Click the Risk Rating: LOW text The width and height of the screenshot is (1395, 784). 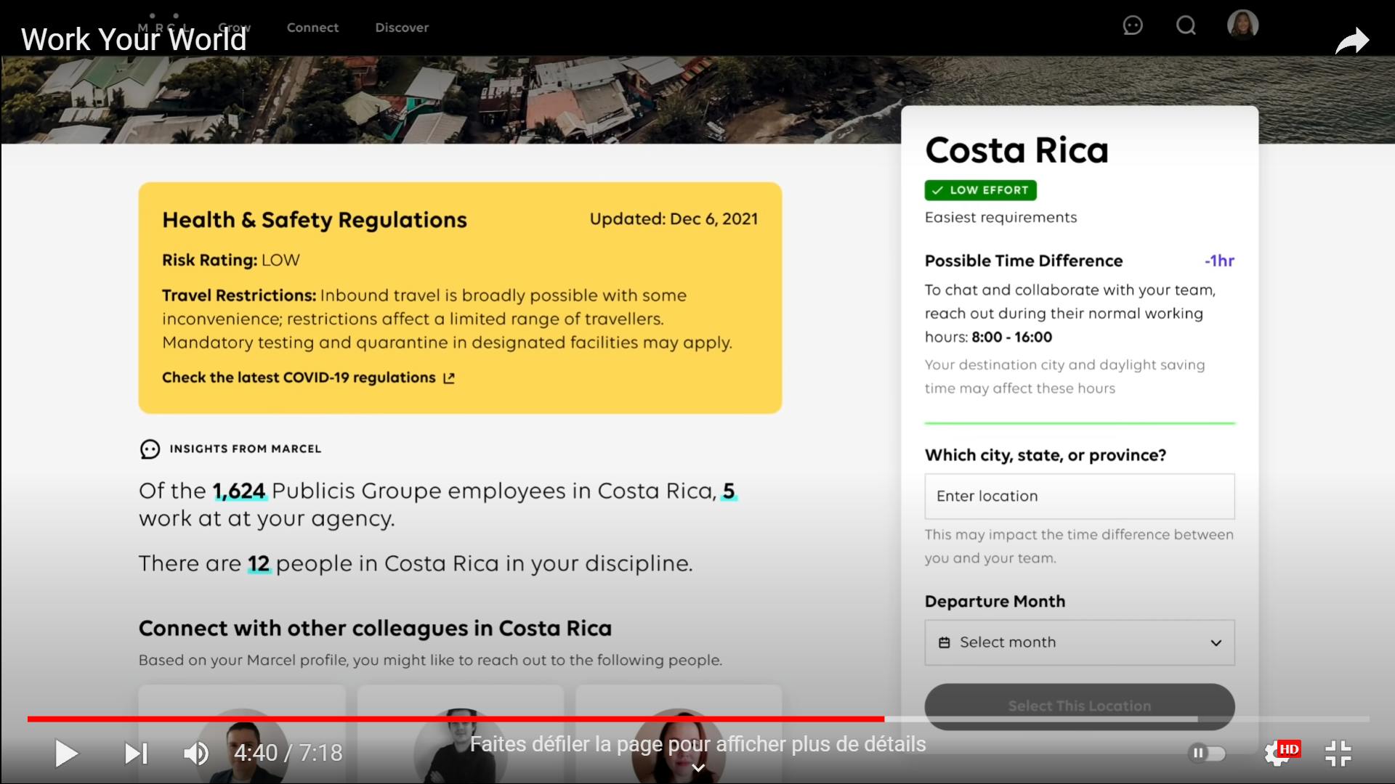[x=231, y=260]
